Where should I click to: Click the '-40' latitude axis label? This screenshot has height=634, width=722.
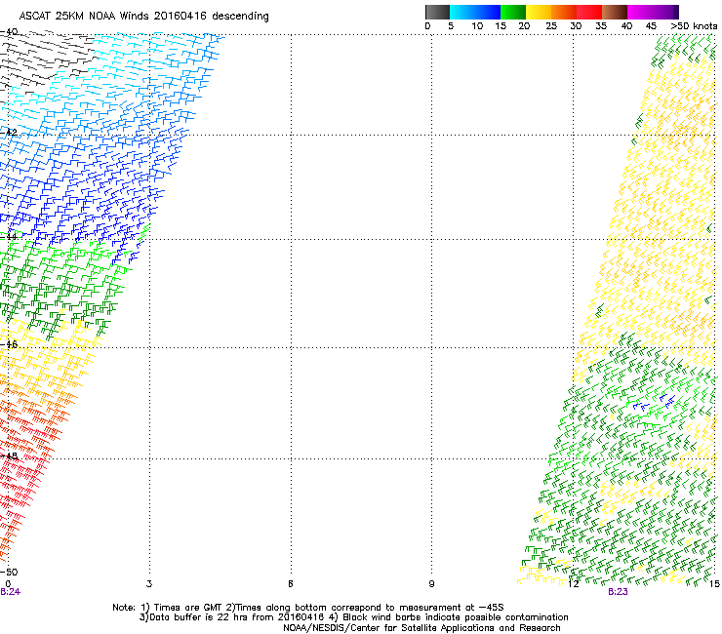9,32
